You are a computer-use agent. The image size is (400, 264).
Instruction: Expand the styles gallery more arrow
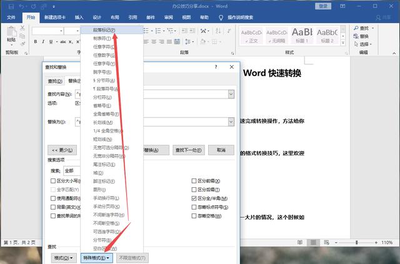point(343,43)
